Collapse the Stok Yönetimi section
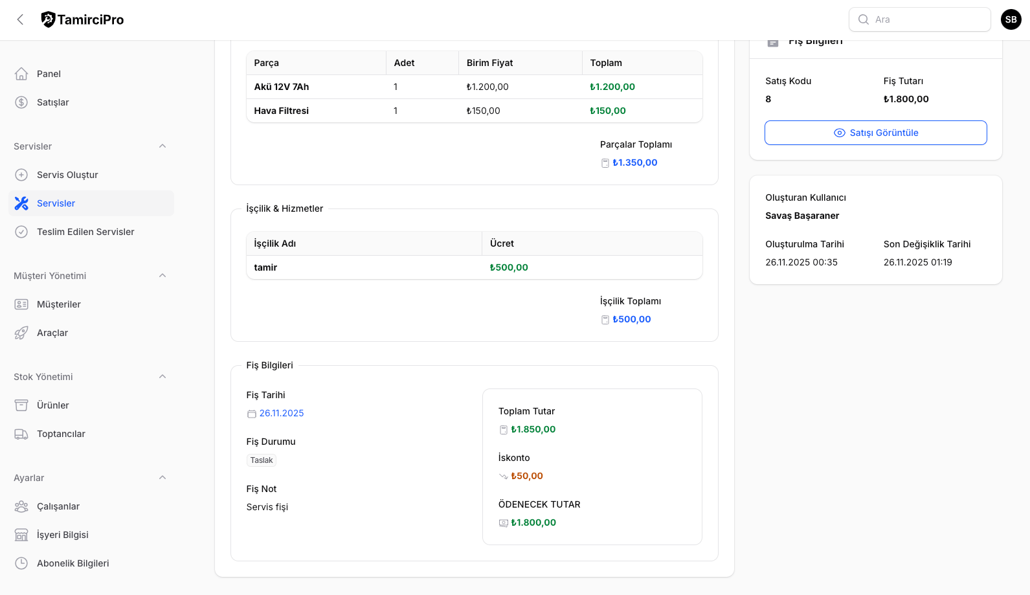The width and height of the screenshot is (1030, 595). 162,377
